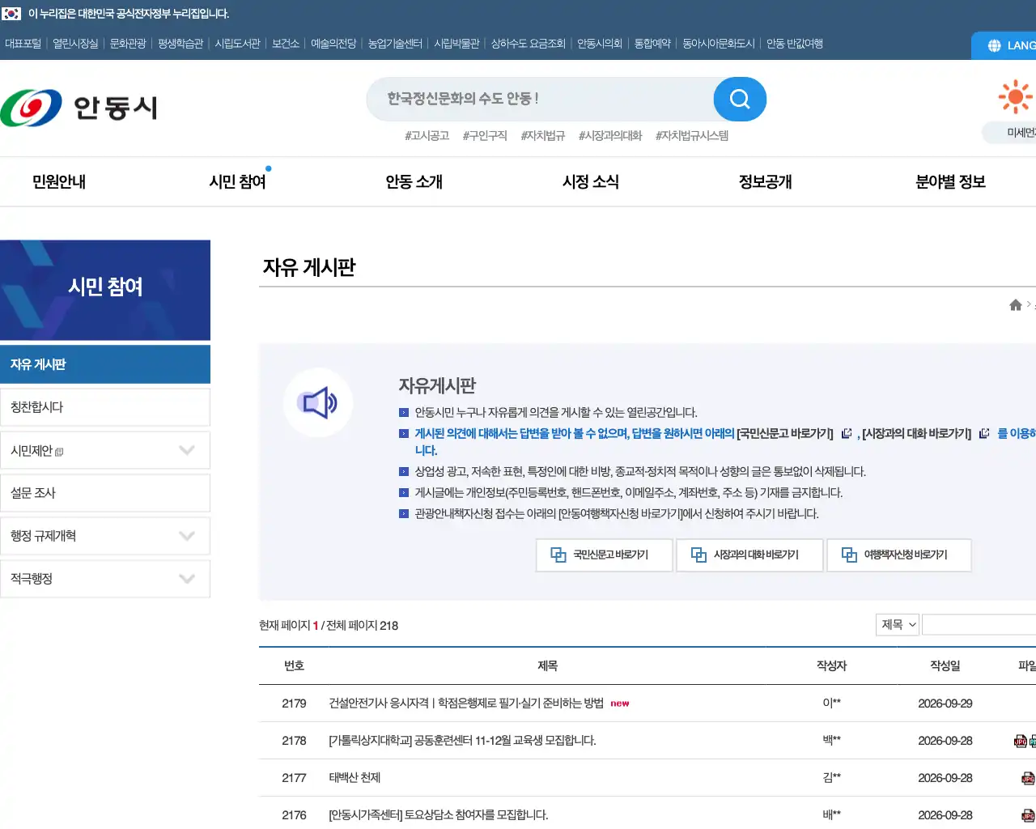Click the 번호 column header
Image resolution: width=1036 pixels, height=829 pixels.
(294, 665)
